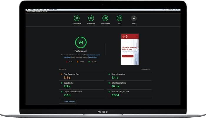The height and width of the screenshot is (118, 206).
Task: Click the Performance score gauge 94 in header
Action: pyautogui.click(x=77, y=18)
